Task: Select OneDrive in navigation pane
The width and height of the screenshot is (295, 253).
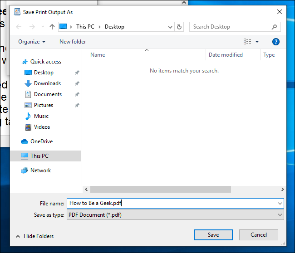Action: pos(41,141)
